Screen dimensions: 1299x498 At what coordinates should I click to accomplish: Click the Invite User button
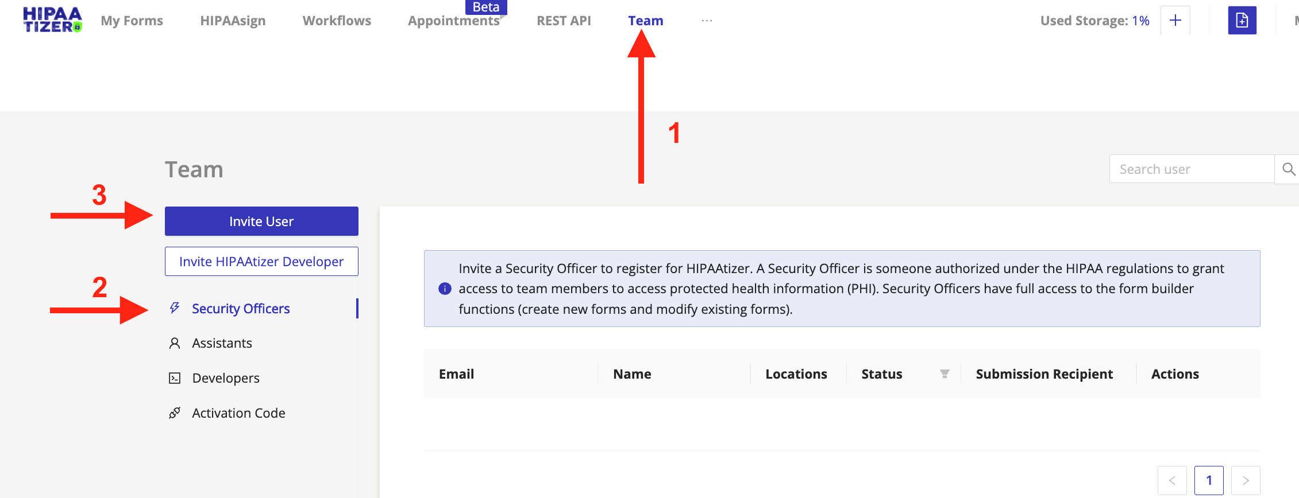[261, 221]
